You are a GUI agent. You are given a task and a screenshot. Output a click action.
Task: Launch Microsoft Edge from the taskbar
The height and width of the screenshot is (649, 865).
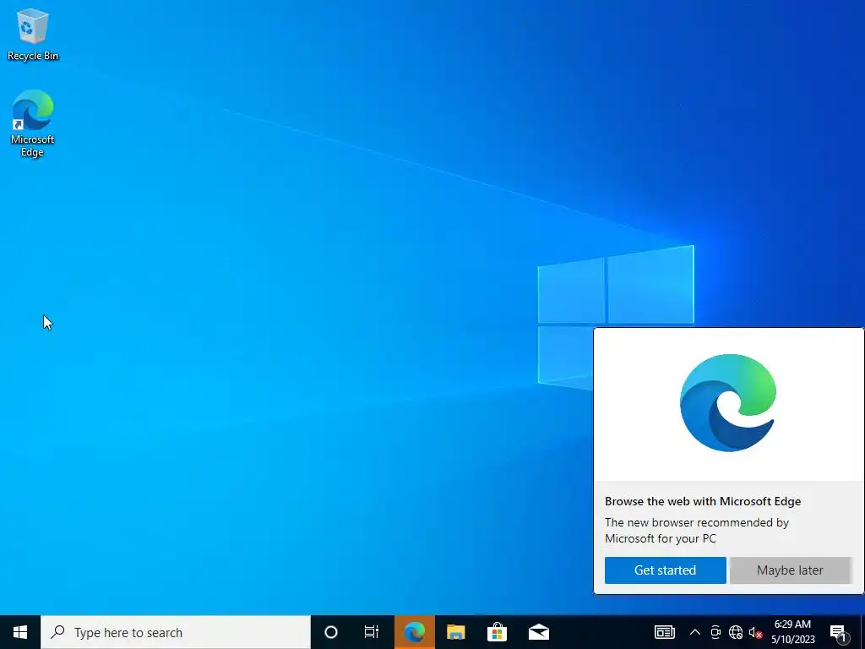pos(414,632)
